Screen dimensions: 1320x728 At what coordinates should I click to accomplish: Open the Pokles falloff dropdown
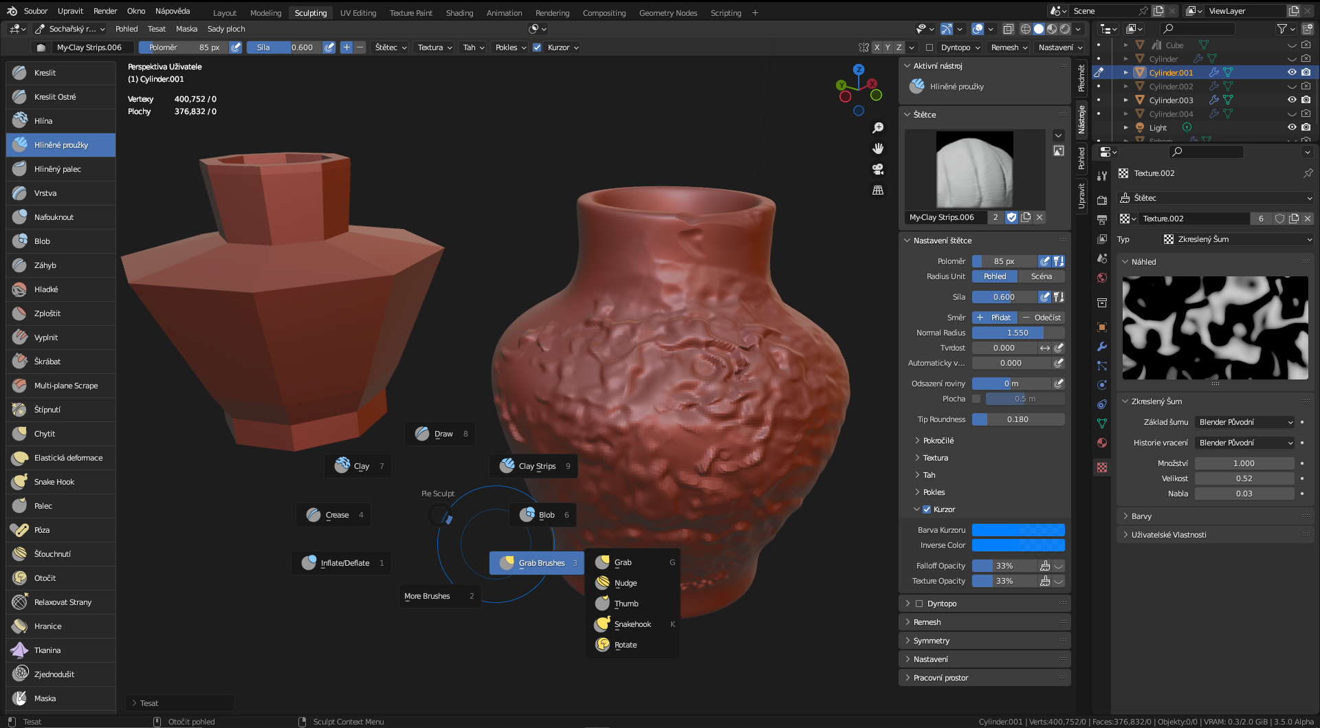coord(510,47)
